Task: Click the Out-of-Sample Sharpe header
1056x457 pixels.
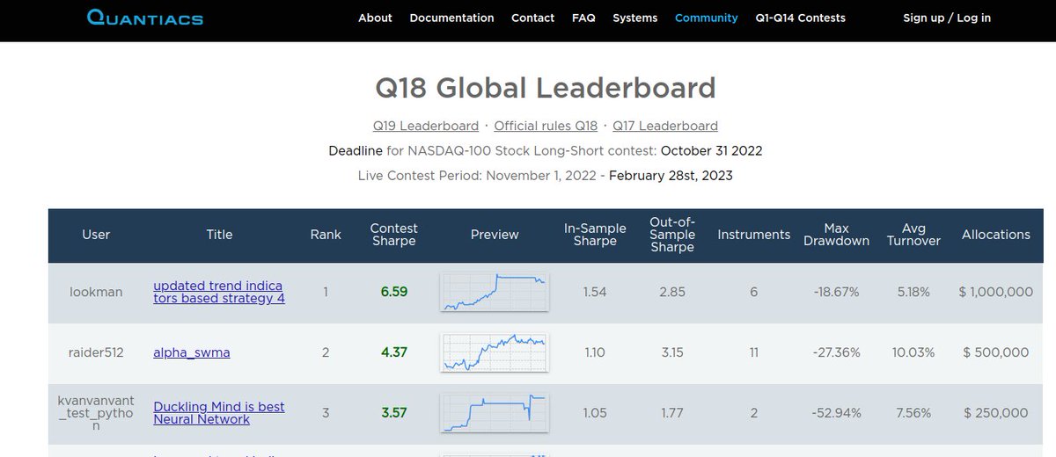Action: (672, 235)
